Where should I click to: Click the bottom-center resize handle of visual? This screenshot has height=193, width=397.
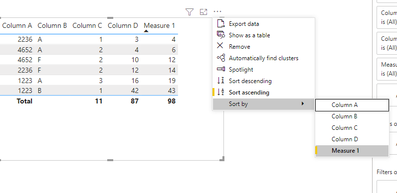(110, 160)
